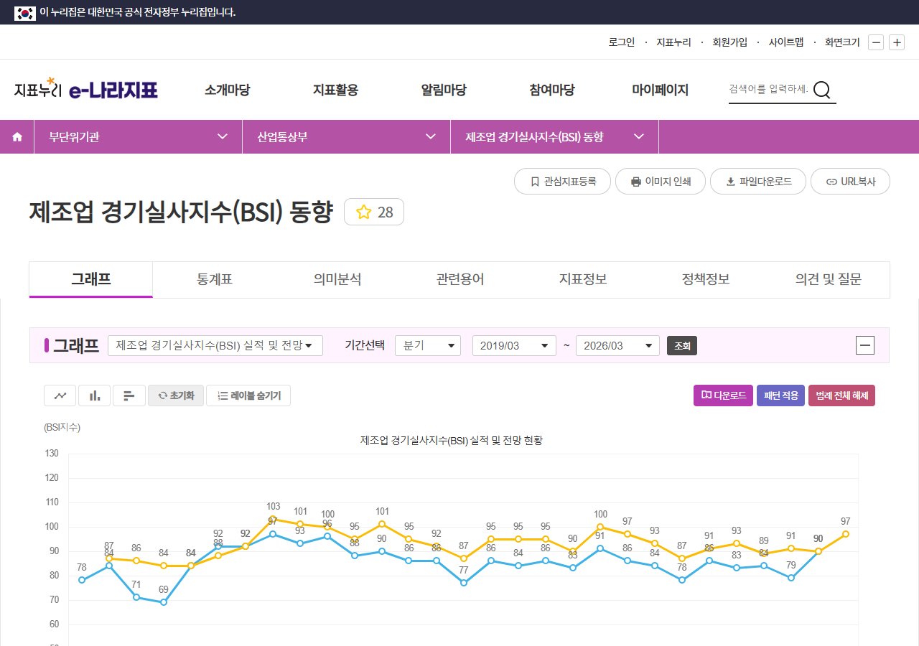Expand the 제조업 경기실사지수(BSI) 동향 breadcrumb dropdown
Image resolution: width=919 pixels, height=646 pixels.
555,137
